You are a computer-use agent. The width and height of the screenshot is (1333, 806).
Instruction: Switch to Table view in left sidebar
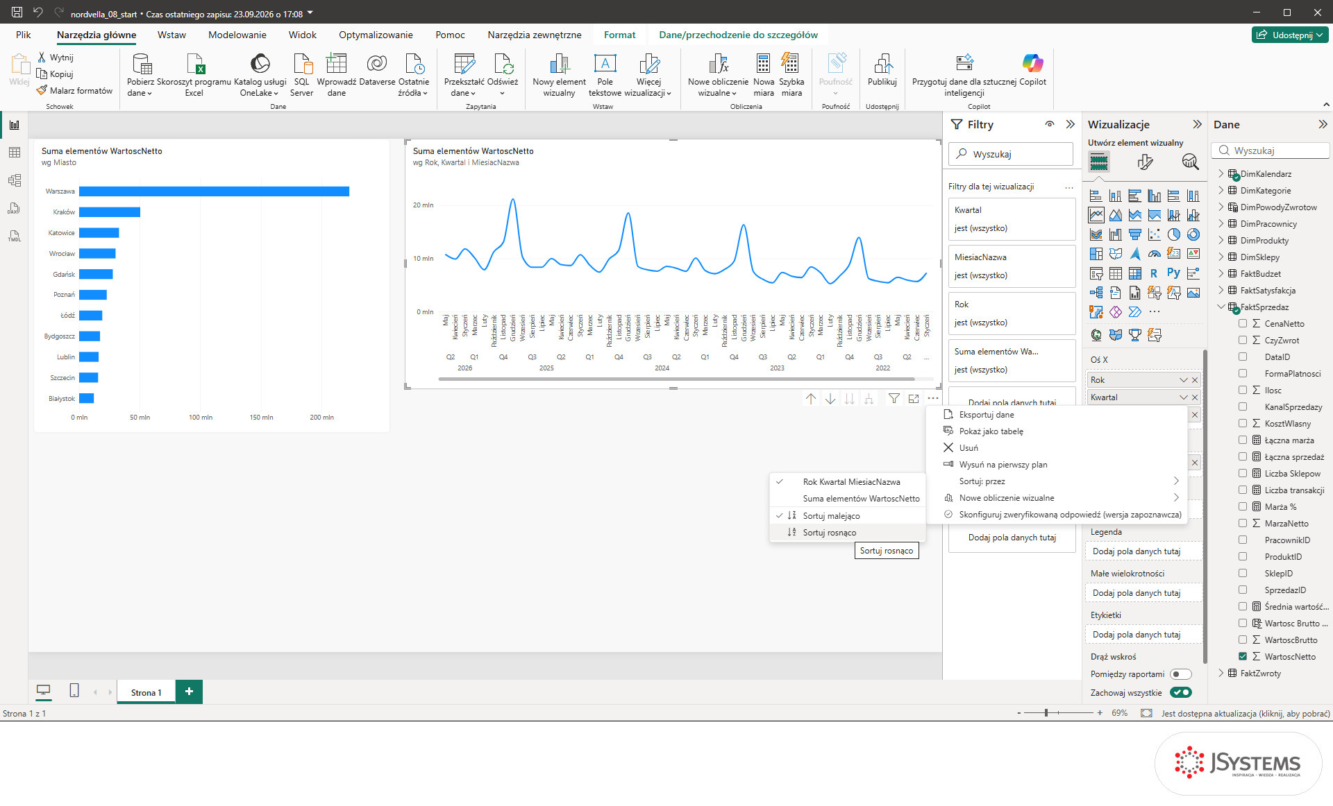[15, 153]
